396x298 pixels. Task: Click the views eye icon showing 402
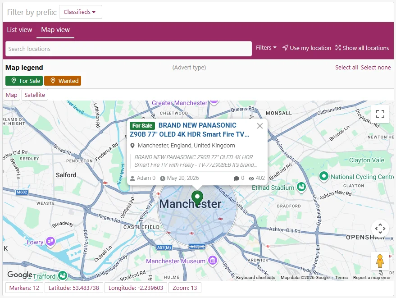coord(251,179)
